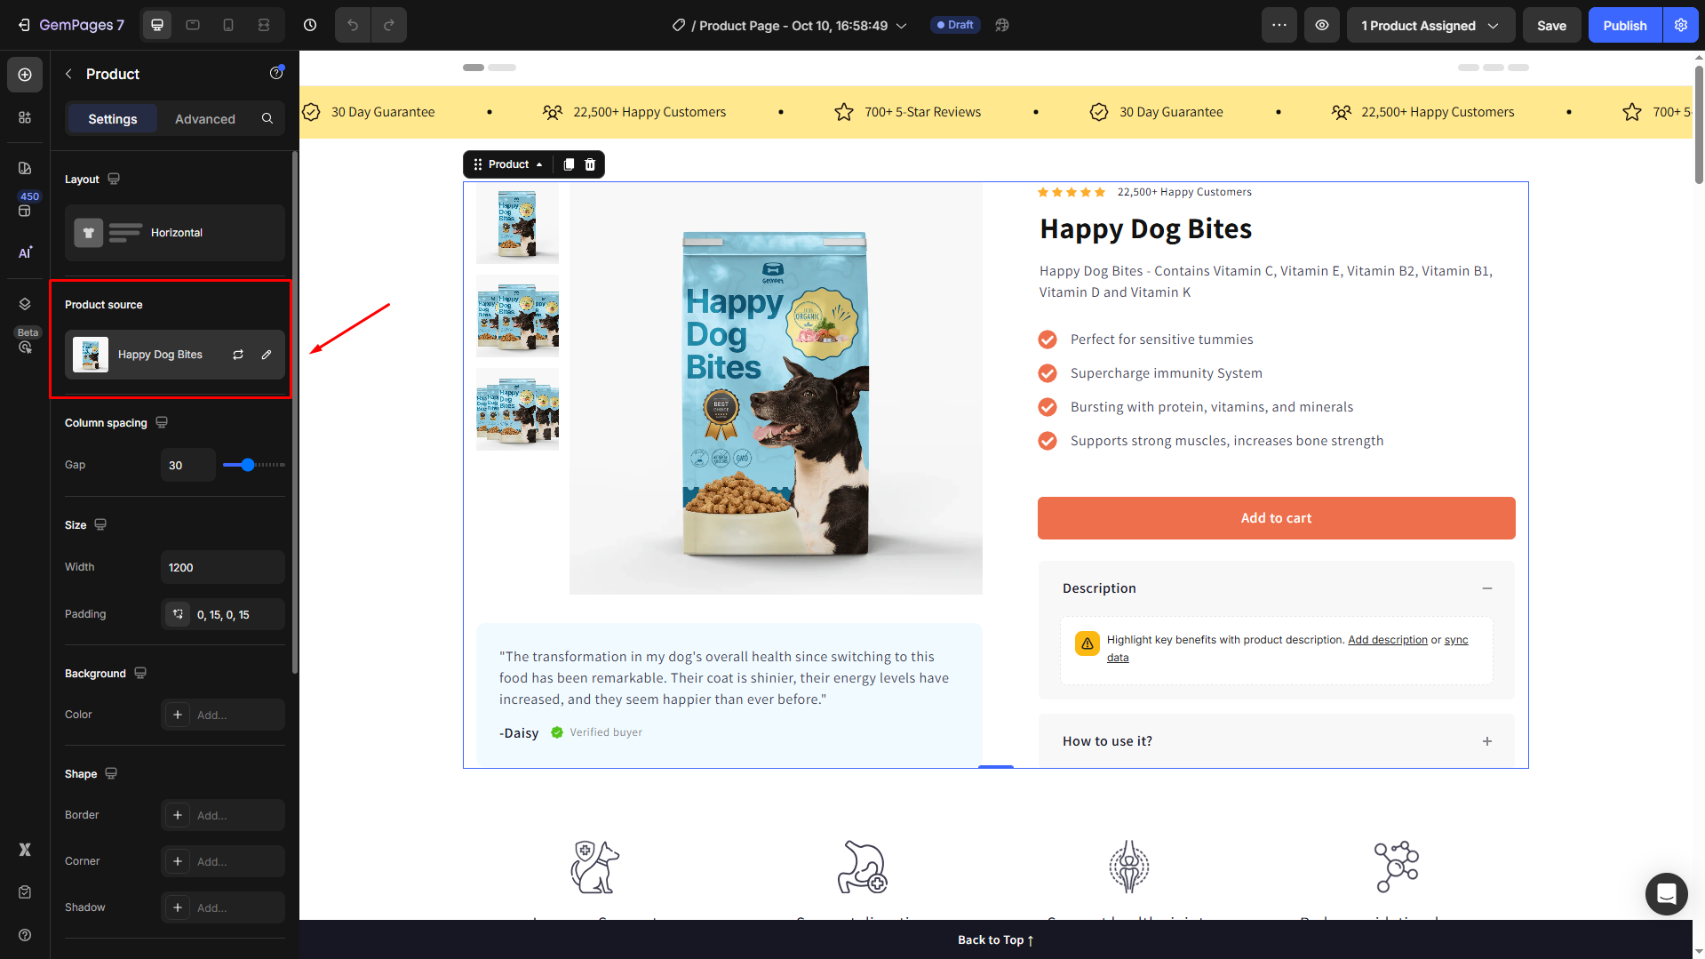
Task: Select the second product thumbnail image
Action: (517, 316)
